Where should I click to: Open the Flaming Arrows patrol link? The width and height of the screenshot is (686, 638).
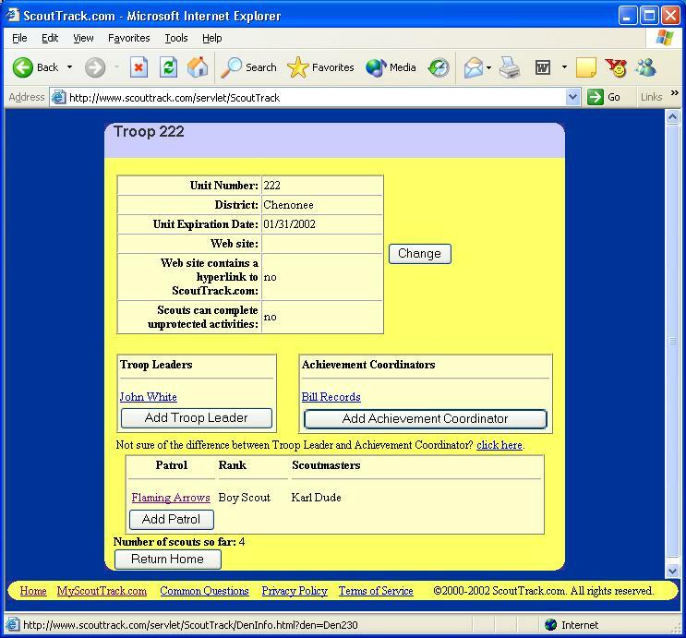[x=171, y=498]
